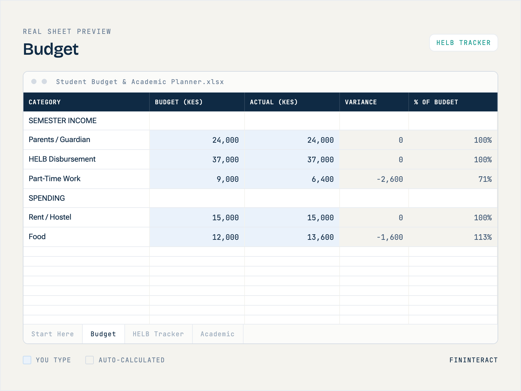Click the Part-Time Work row label

click(55, 179)
